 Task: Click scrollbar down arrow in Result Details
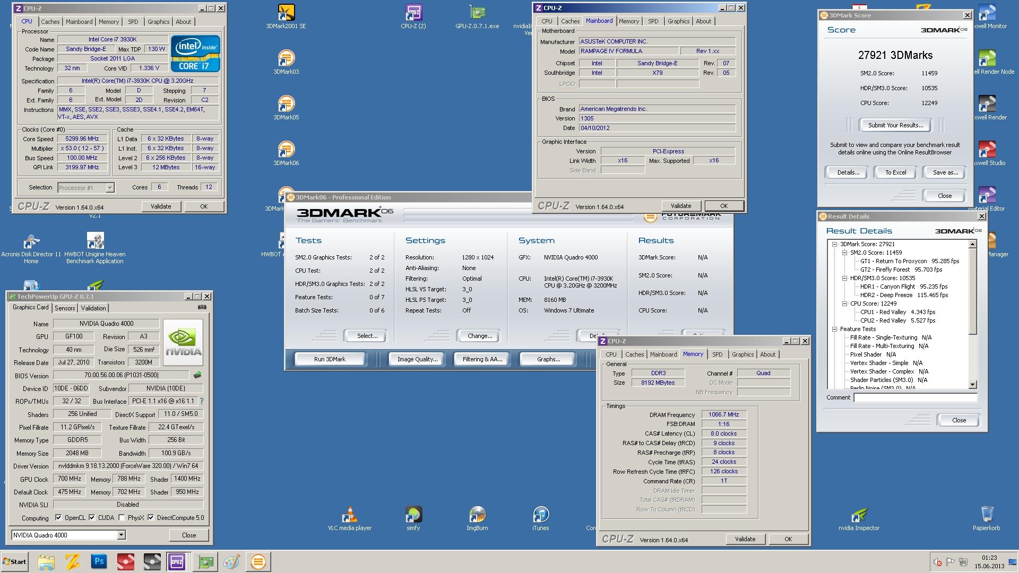(972, 385)
